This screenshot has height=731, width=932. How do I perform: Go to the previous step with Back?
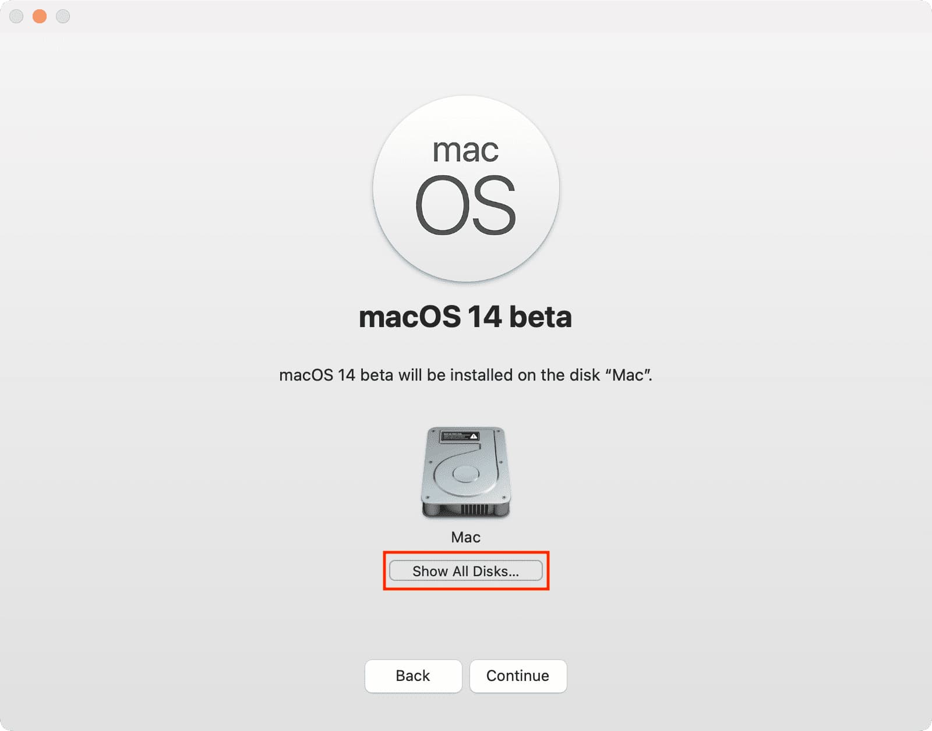413,676
